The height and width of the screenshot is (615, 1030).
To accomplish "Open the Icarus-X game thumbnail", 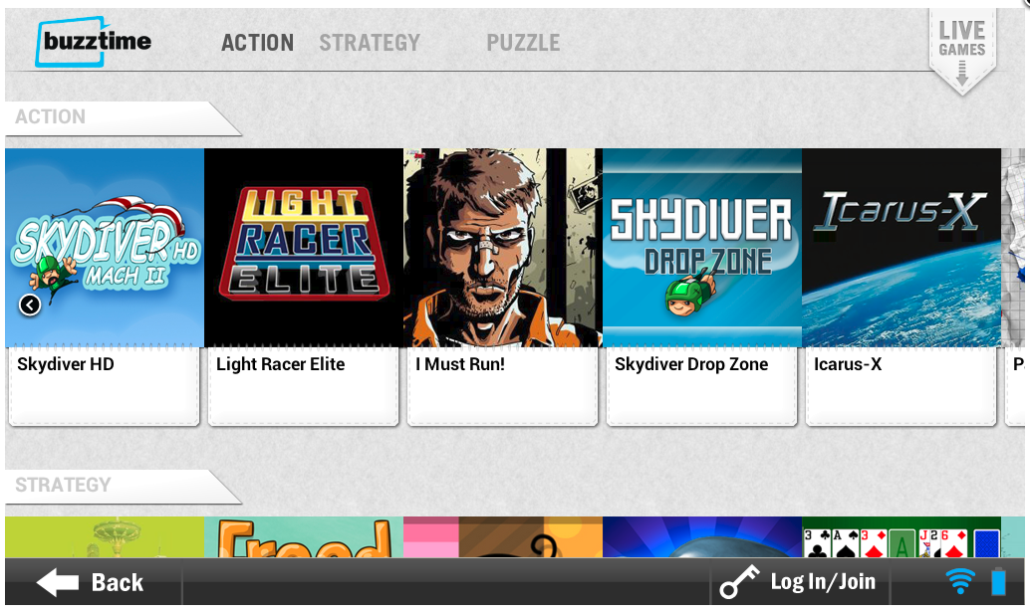I will (x=901, y=248).
